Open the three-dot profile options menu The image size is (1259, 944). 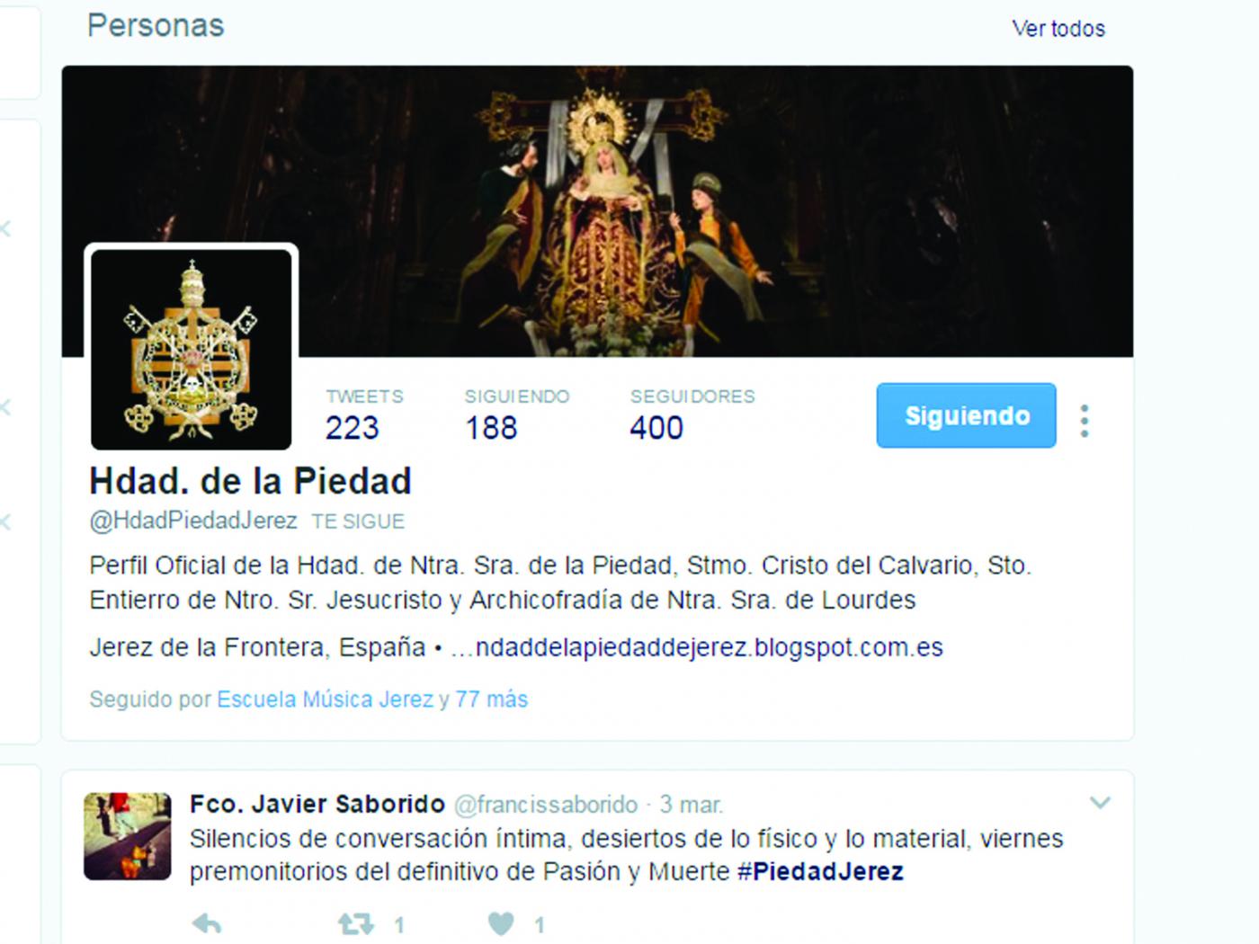(1085, 420)
